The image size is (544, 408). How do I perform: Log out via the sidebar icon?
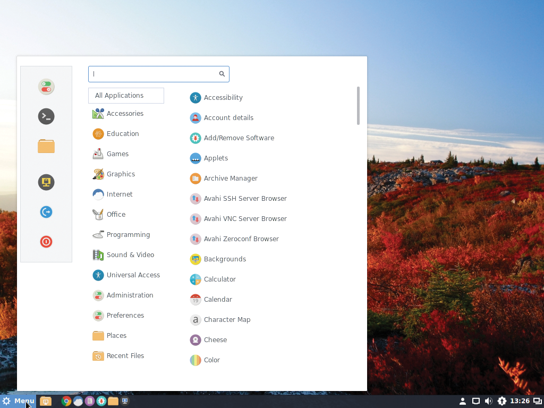click(46, 212)
